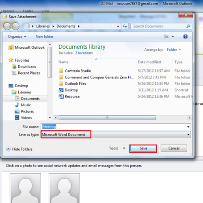Open the Save as type dropdown
203x203 pixels.
click(116, 134)
